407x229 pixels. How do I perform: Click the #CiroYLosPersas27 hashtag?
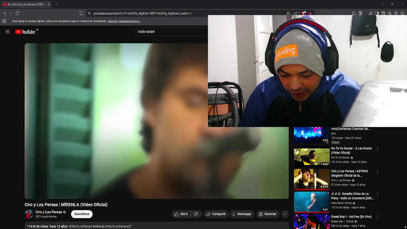pyautogui.click(x=118, y=226)
